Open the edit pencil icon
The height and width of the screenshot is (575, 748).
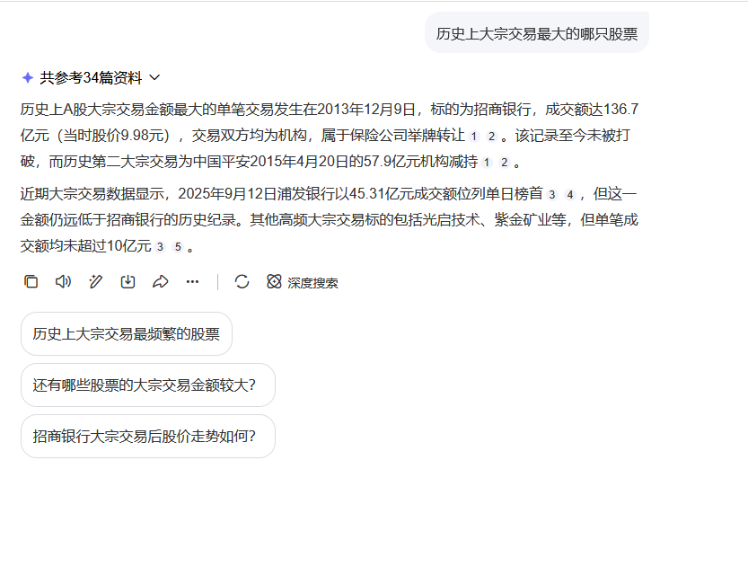click(x=95, y=281)
